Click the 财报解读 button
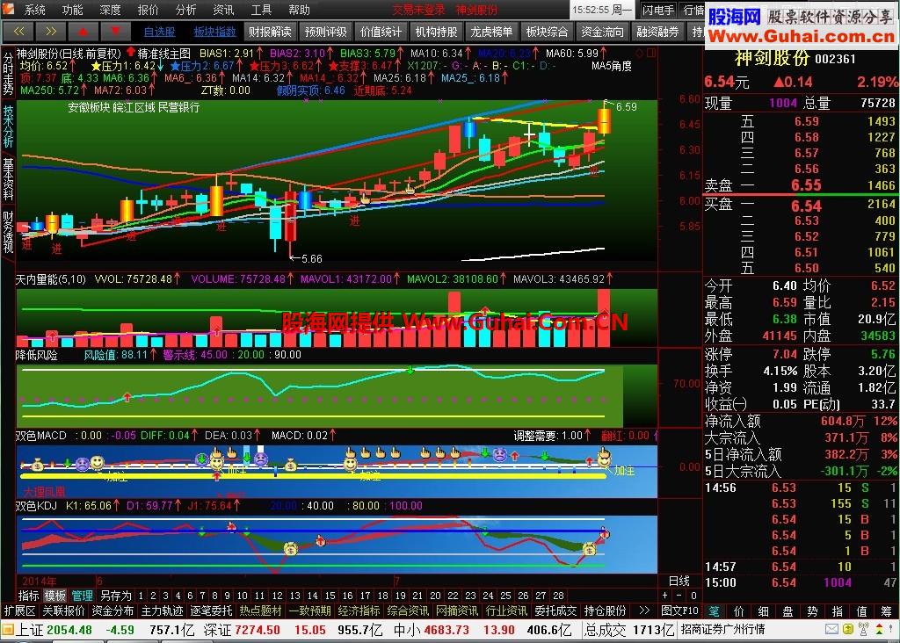This screenshot has height=643, width=900. pos(270,32)
